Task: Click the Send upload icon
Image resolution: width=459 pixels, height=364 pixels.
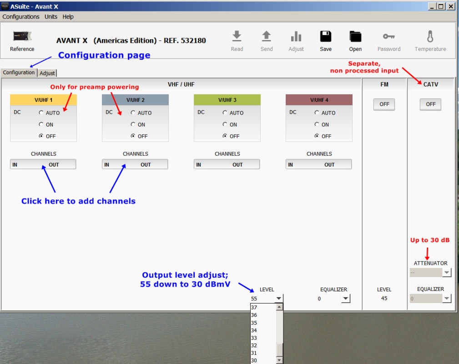Action: pyautogui.click(x=267, y=36)
